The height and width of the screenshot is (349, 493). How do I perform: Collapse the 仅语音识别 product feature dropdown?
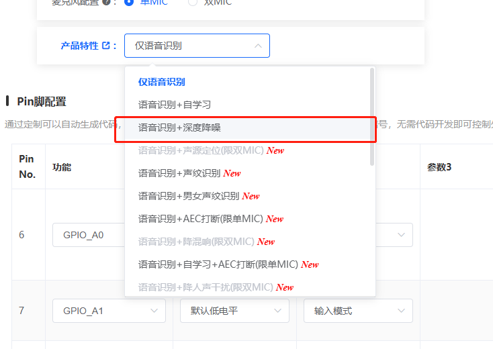[x=197, y=46]
